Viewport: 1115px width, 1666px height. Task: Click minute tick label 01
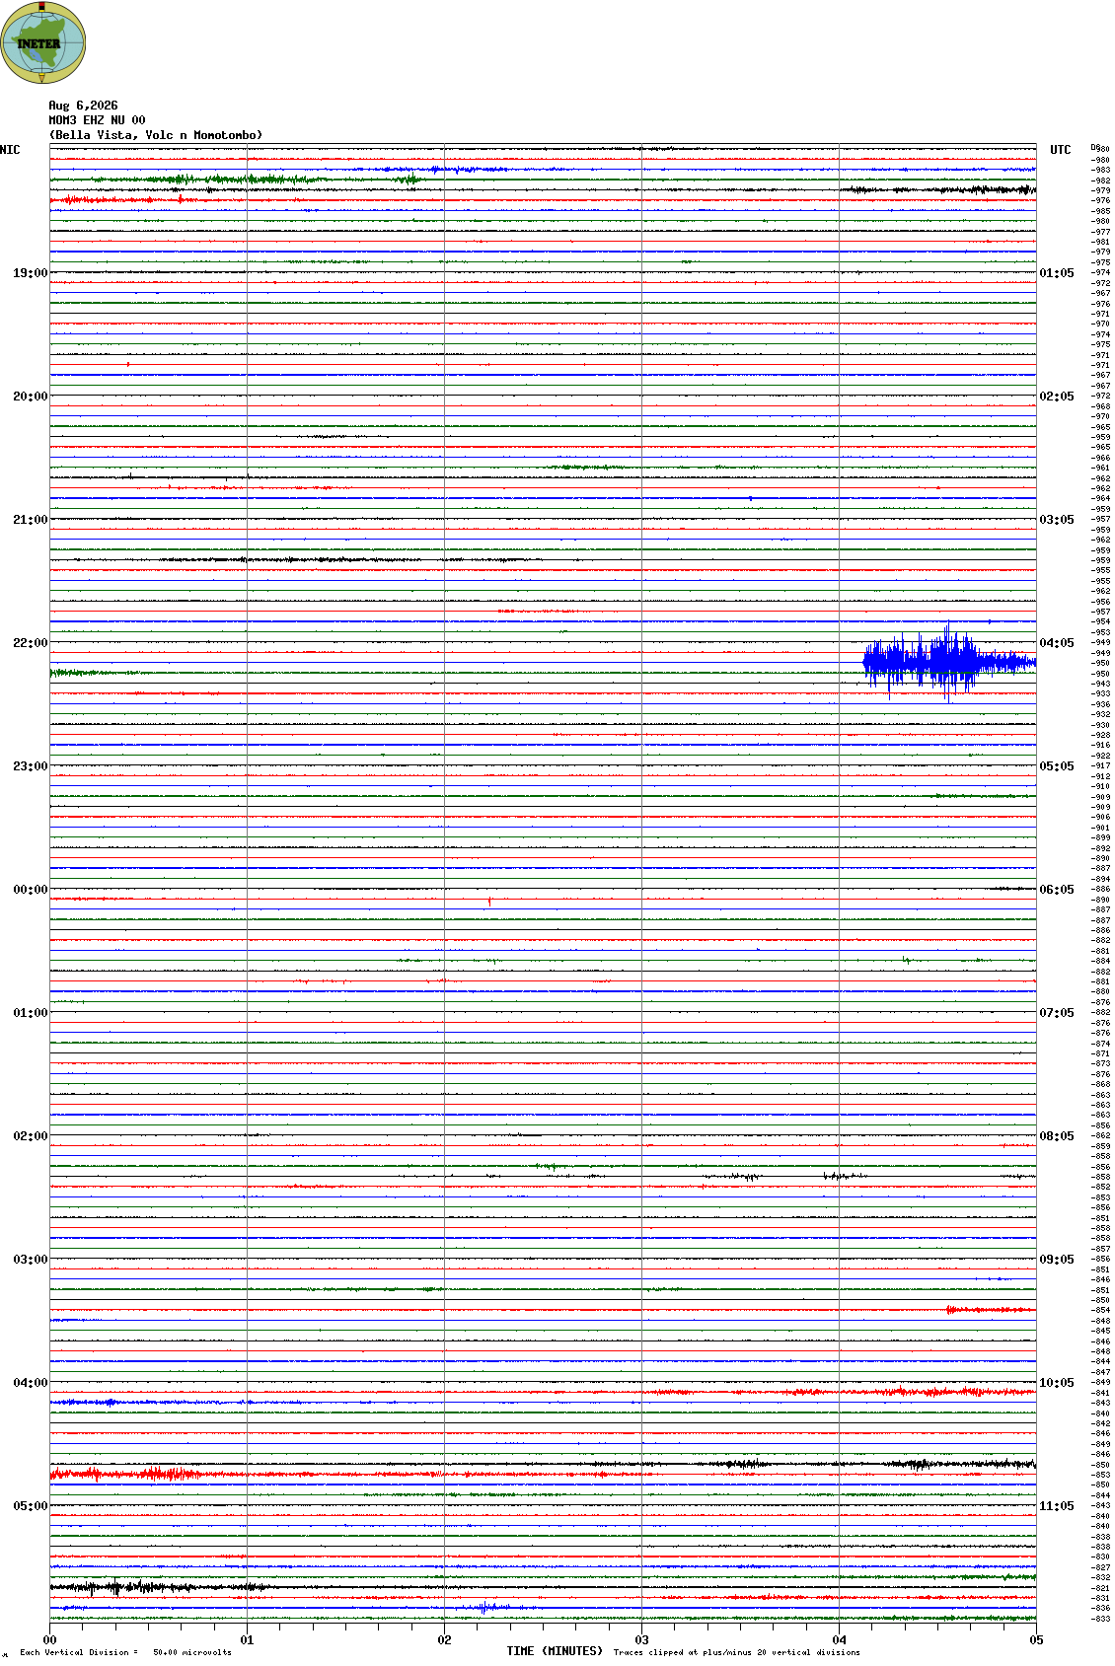[247, 1640]
